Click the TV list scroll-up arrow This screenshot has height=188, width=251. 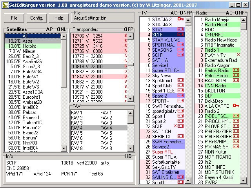point(188,19)
